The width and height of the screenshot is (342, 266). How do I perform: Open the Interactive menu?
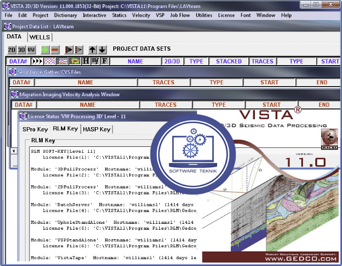95,15
